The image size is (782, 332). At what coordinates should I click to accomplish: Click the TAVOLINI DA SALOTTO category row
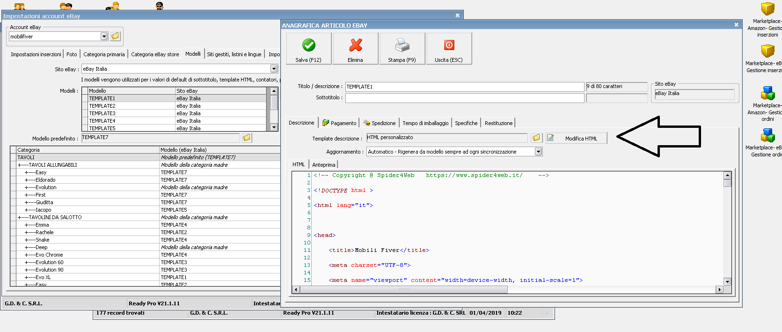coord(55,217)
